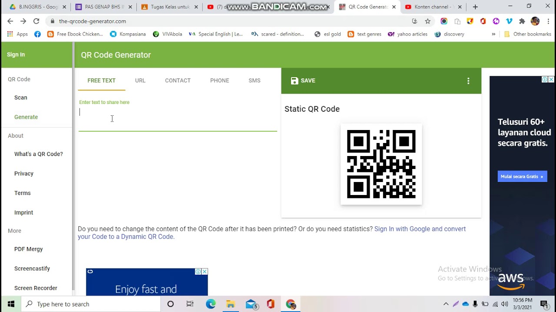Open PDF Mergy in sidebar
The height and width of the screenshot is (312, 556).
pyautogui.click(x=29, y=249)
